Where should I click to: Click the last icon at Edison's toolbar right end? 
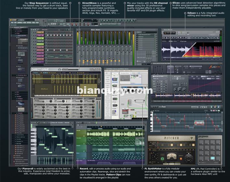[218, 38]
